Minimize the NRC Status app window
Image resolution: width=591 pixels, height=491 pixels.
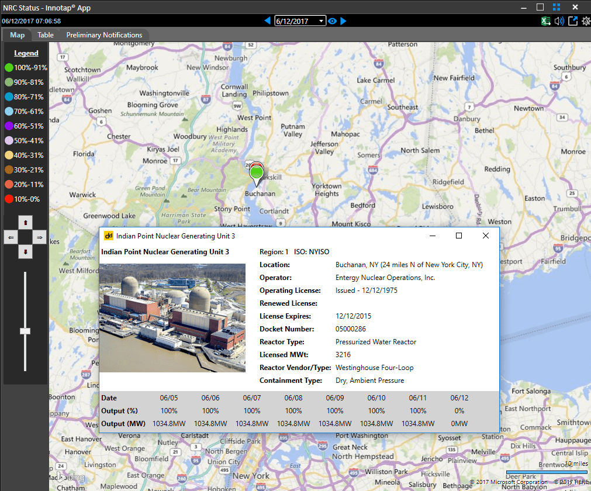tap(524, 8)
